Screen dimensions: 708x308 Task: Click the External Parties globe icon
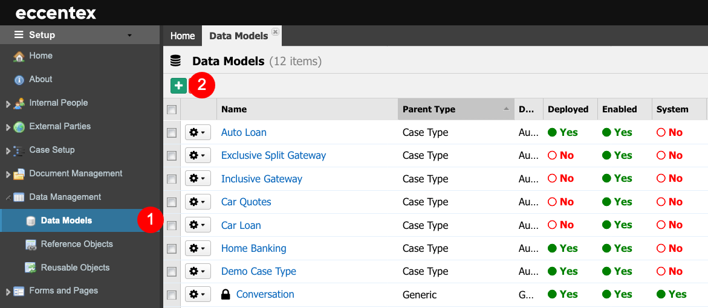click(x=19, y=127)
